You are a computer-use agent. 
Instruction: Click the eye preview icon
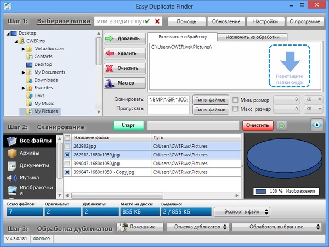tap(317, 125)
